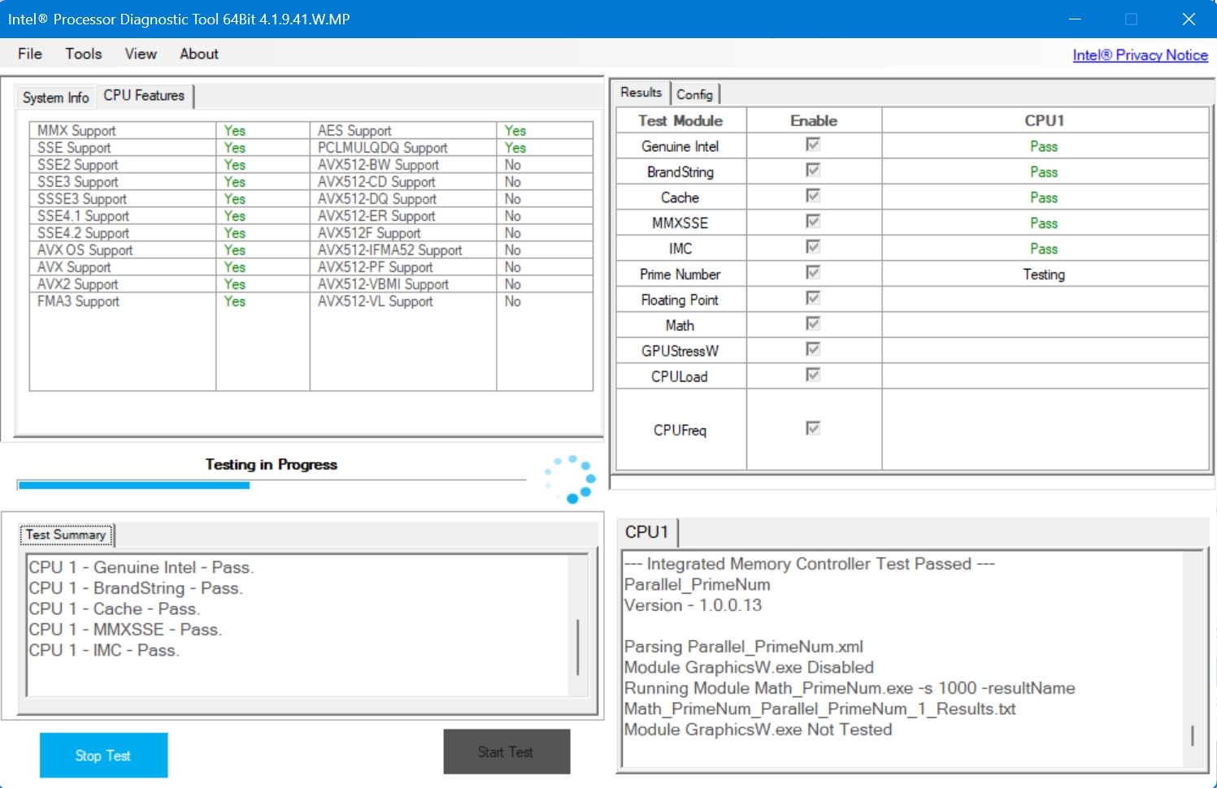Click the MMX Support feature row

169,131
